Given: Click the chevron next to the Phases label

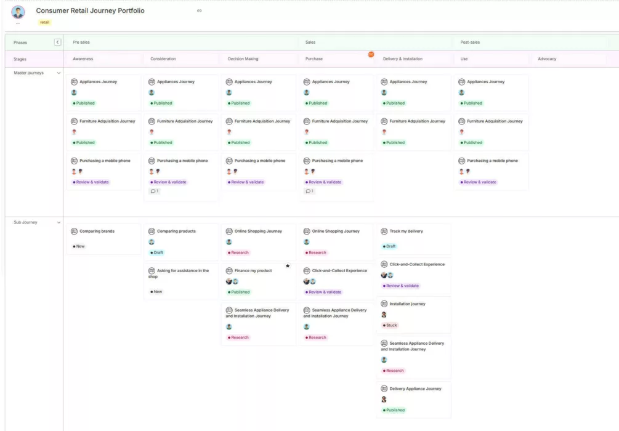Looking at the screenshot, I should pyautogui.click(x=57, y=42).
